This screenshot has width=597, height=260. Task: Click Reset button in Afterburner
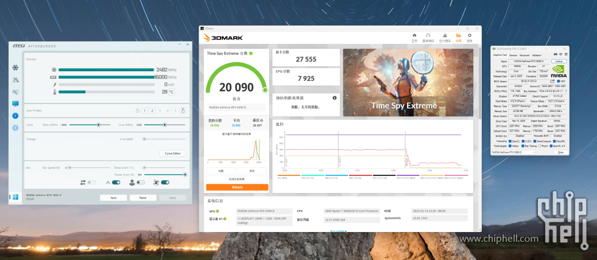pyautogui.click(x=143, y=197)
